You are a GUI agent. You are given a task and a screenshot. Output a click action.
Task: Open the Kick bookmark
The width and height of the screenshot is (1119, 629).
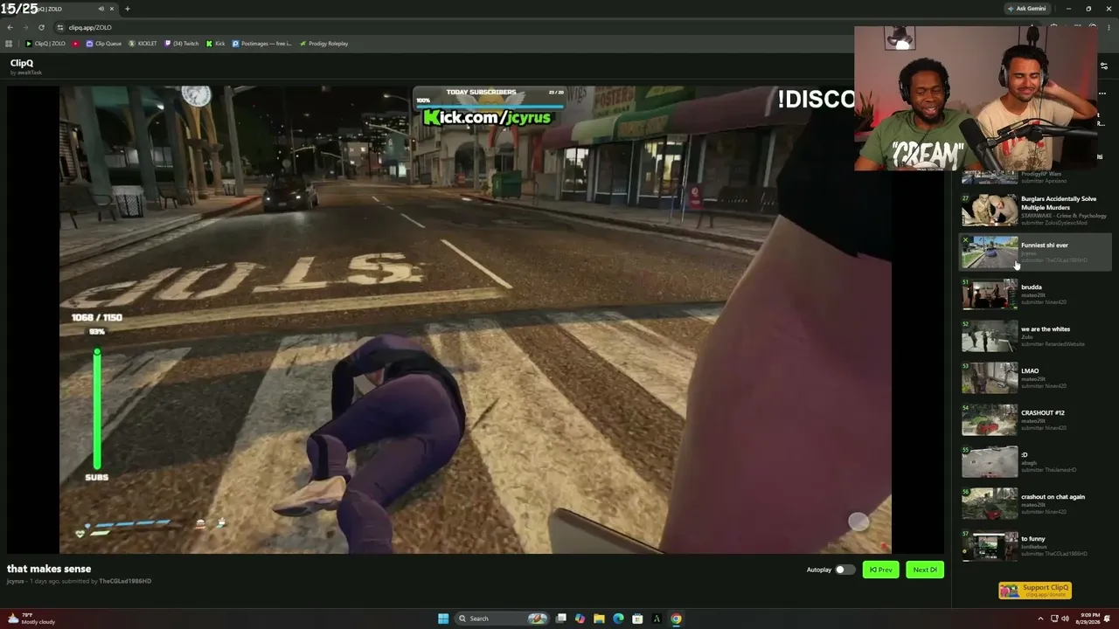(216, 44)
